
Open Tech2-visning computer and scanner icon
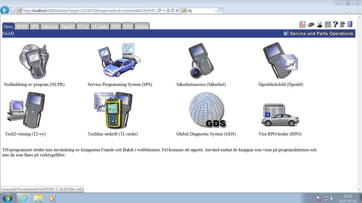[x=26, y=110]
